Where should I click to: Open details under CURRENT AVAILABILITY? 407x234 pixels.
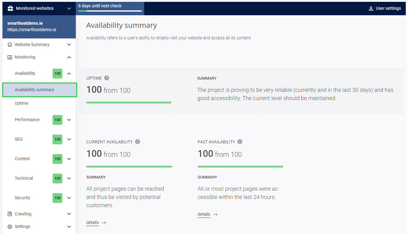point(93,222)
